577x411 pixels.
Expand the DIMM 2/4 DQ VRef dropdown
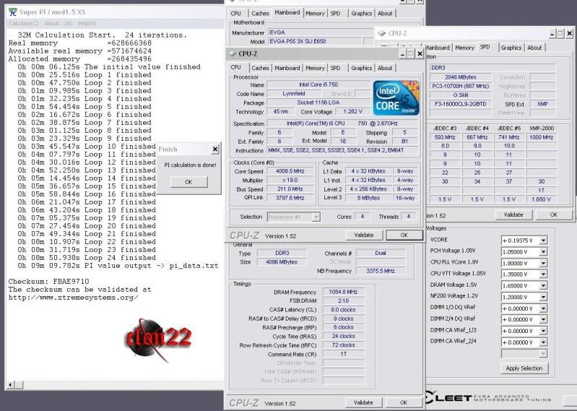[543, 320]
